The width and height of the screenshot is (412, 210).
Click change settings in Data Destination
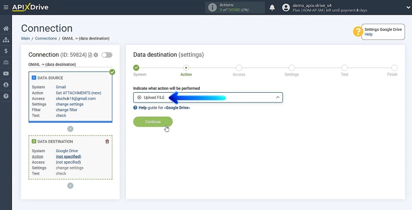[x=69, y=168]
